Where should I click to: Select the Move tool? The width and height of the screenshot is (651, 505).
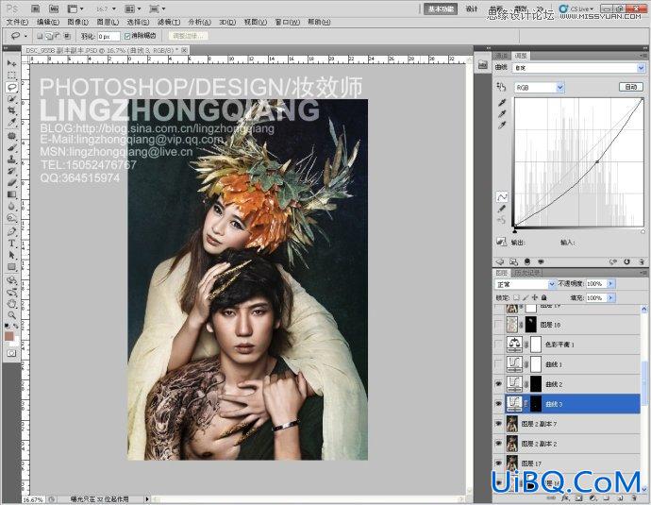(x=11, y=63)
